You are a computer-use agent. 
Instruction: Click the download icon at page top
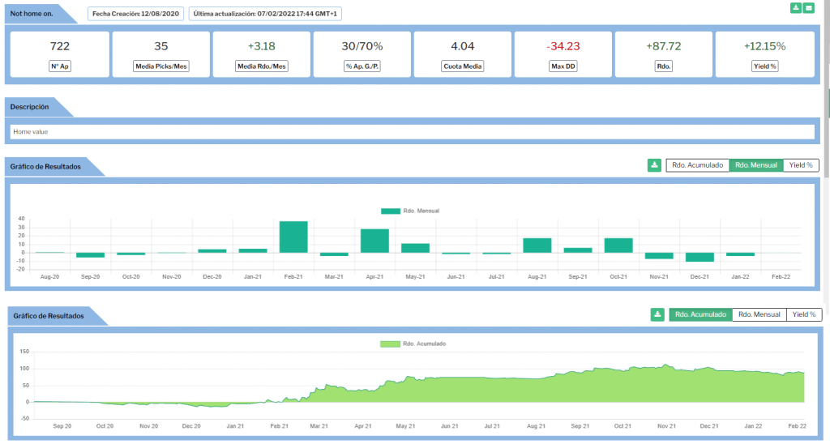796,8
